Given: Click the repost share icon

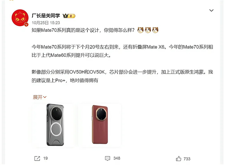Looking at the screenshot, I should tap(37, 158).
